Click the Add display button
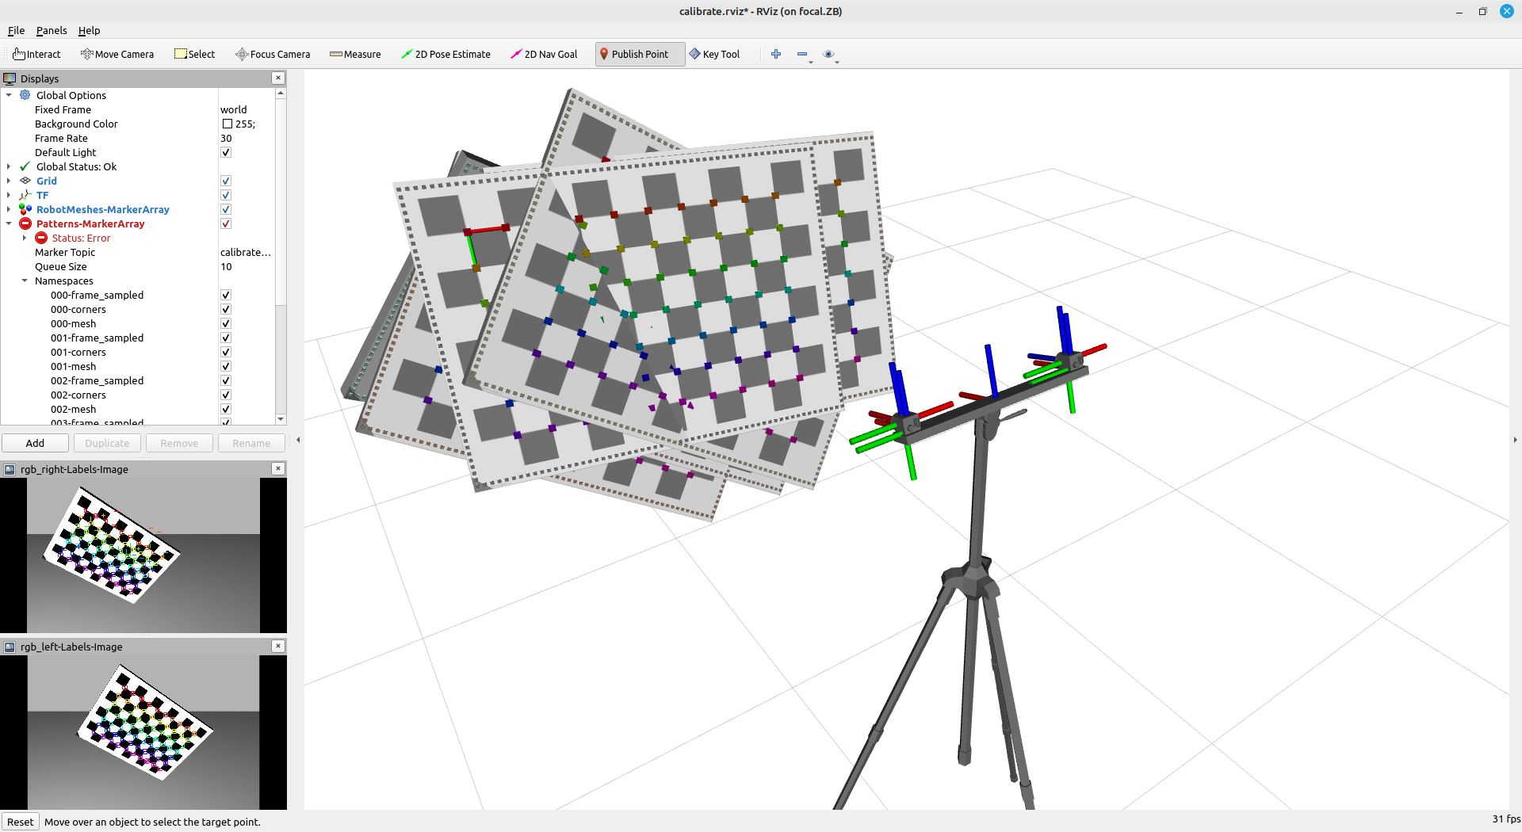 [35, 443]
